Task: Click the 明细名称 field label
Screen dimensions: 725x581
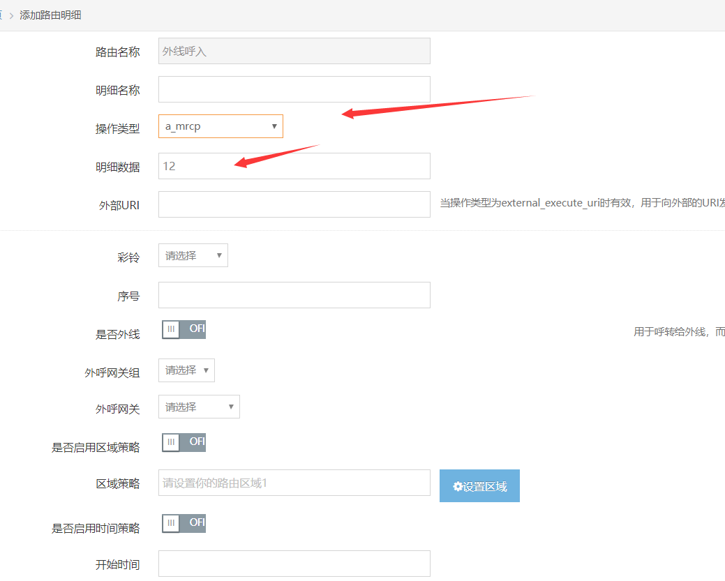Action: click(x=117, y=91)
